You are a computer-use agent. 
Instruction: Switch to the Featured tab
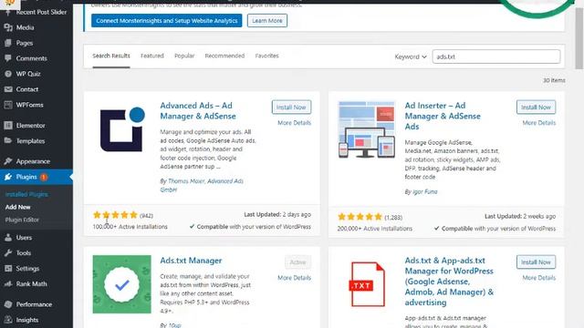(x=152, y=56)
